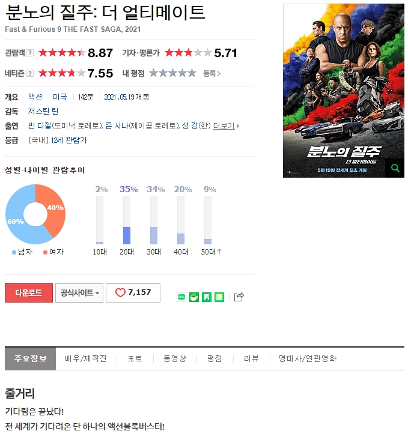The height and width of the screenshot is (434, 408).
Task: Click the red 다운로드 button
Action: [x=29, y=293]
